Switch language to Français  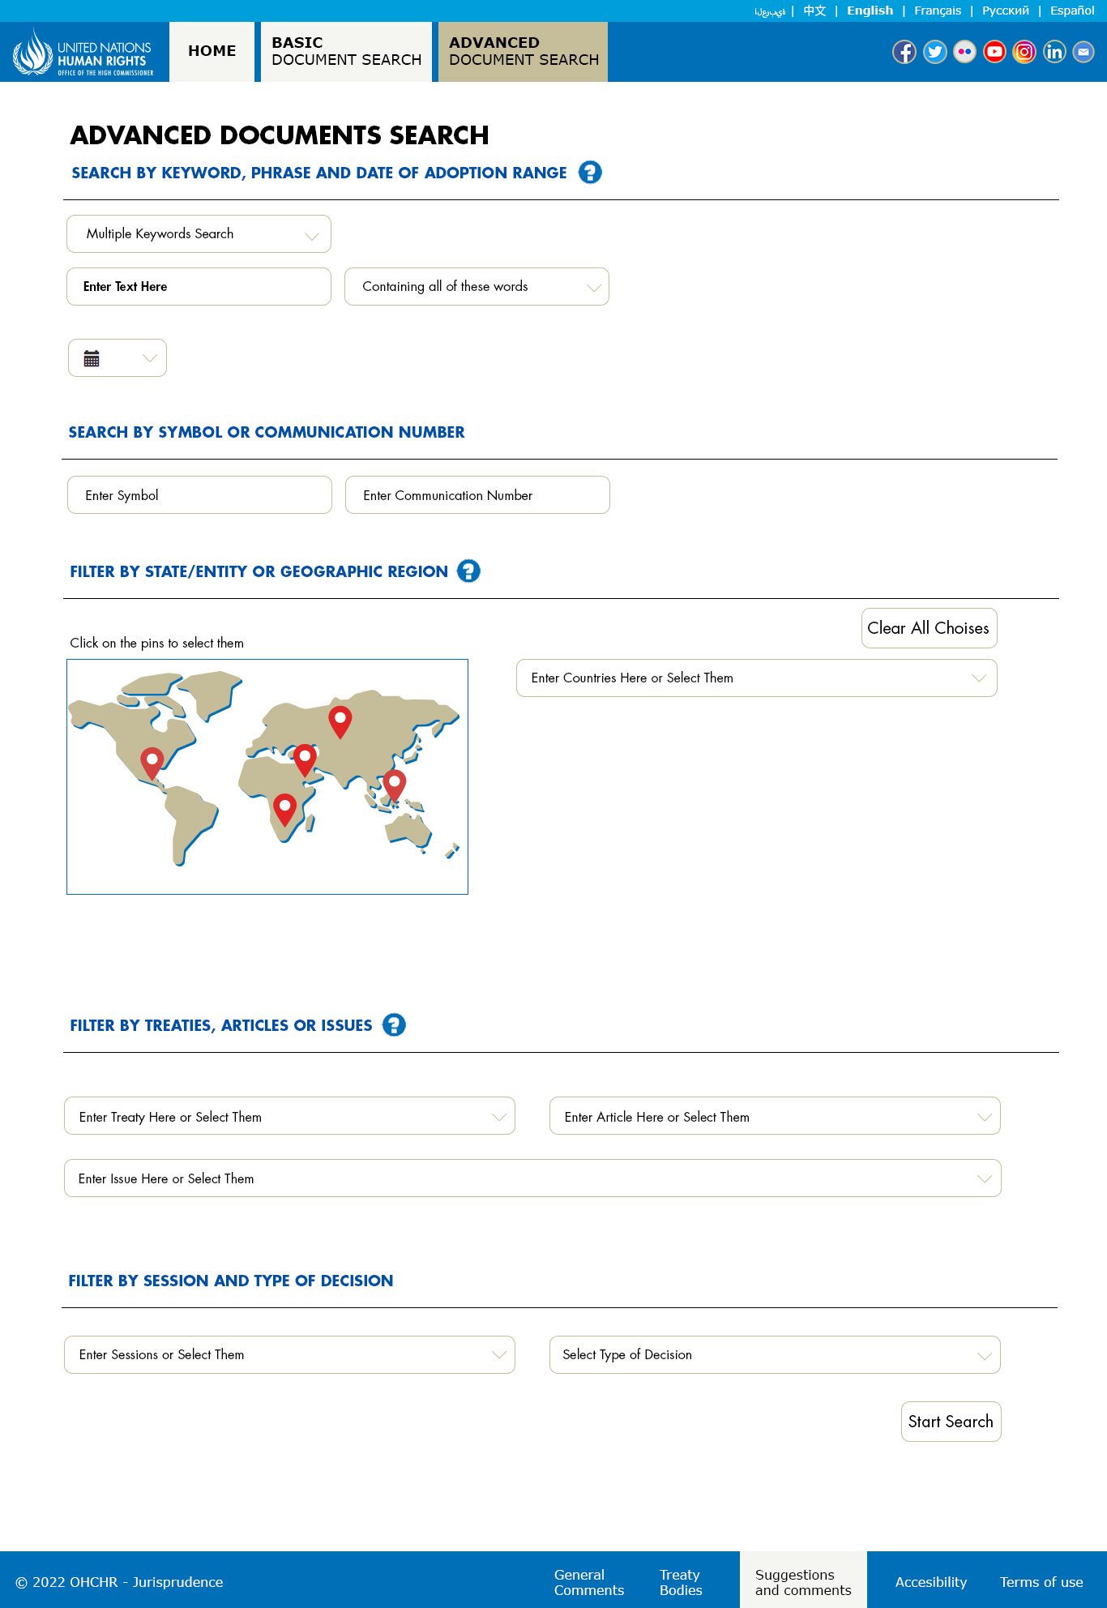[x=938, y=11]
